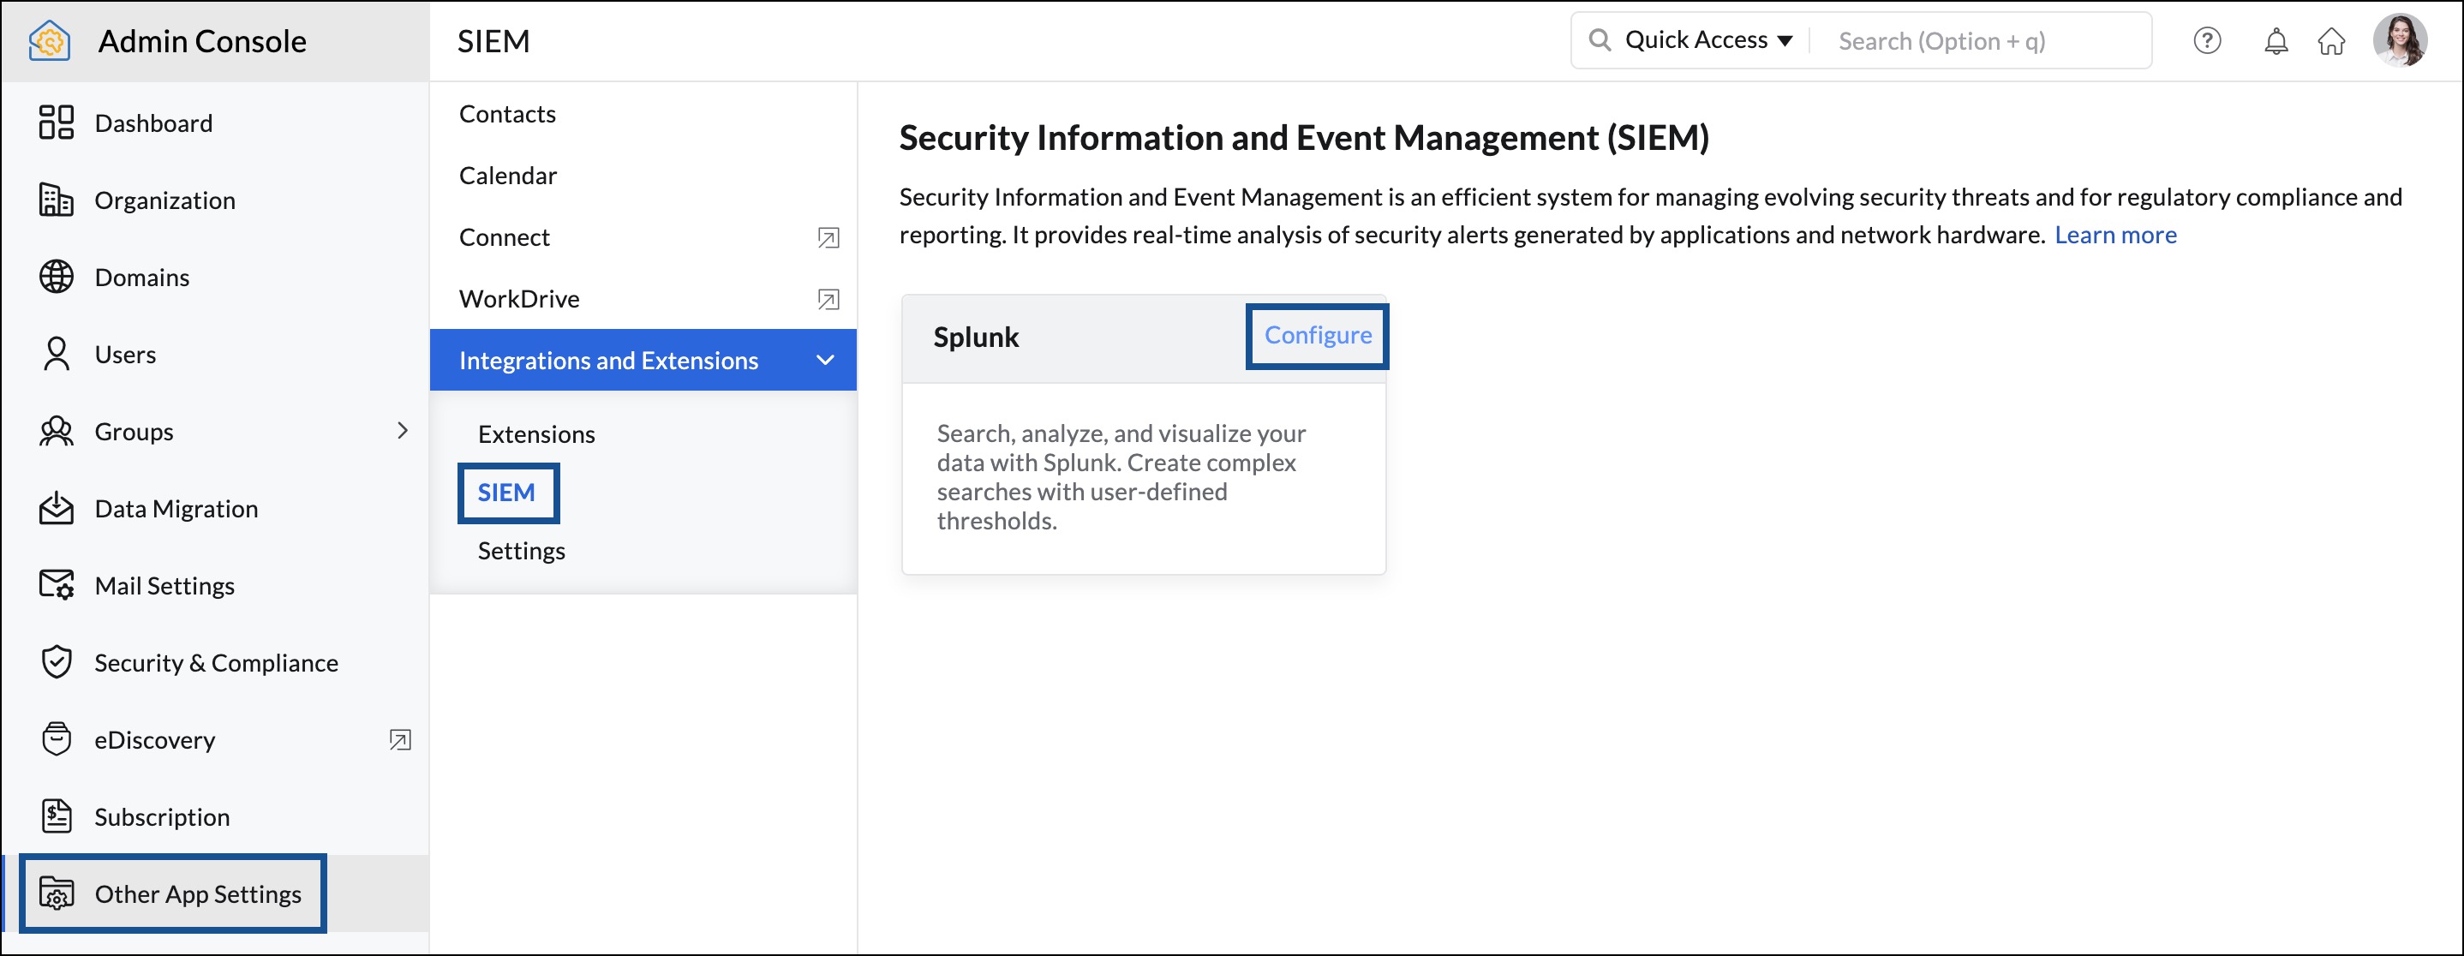Click Configure button for Splunk
The height and width of the screenshot is (956, 2464).
1319,333
